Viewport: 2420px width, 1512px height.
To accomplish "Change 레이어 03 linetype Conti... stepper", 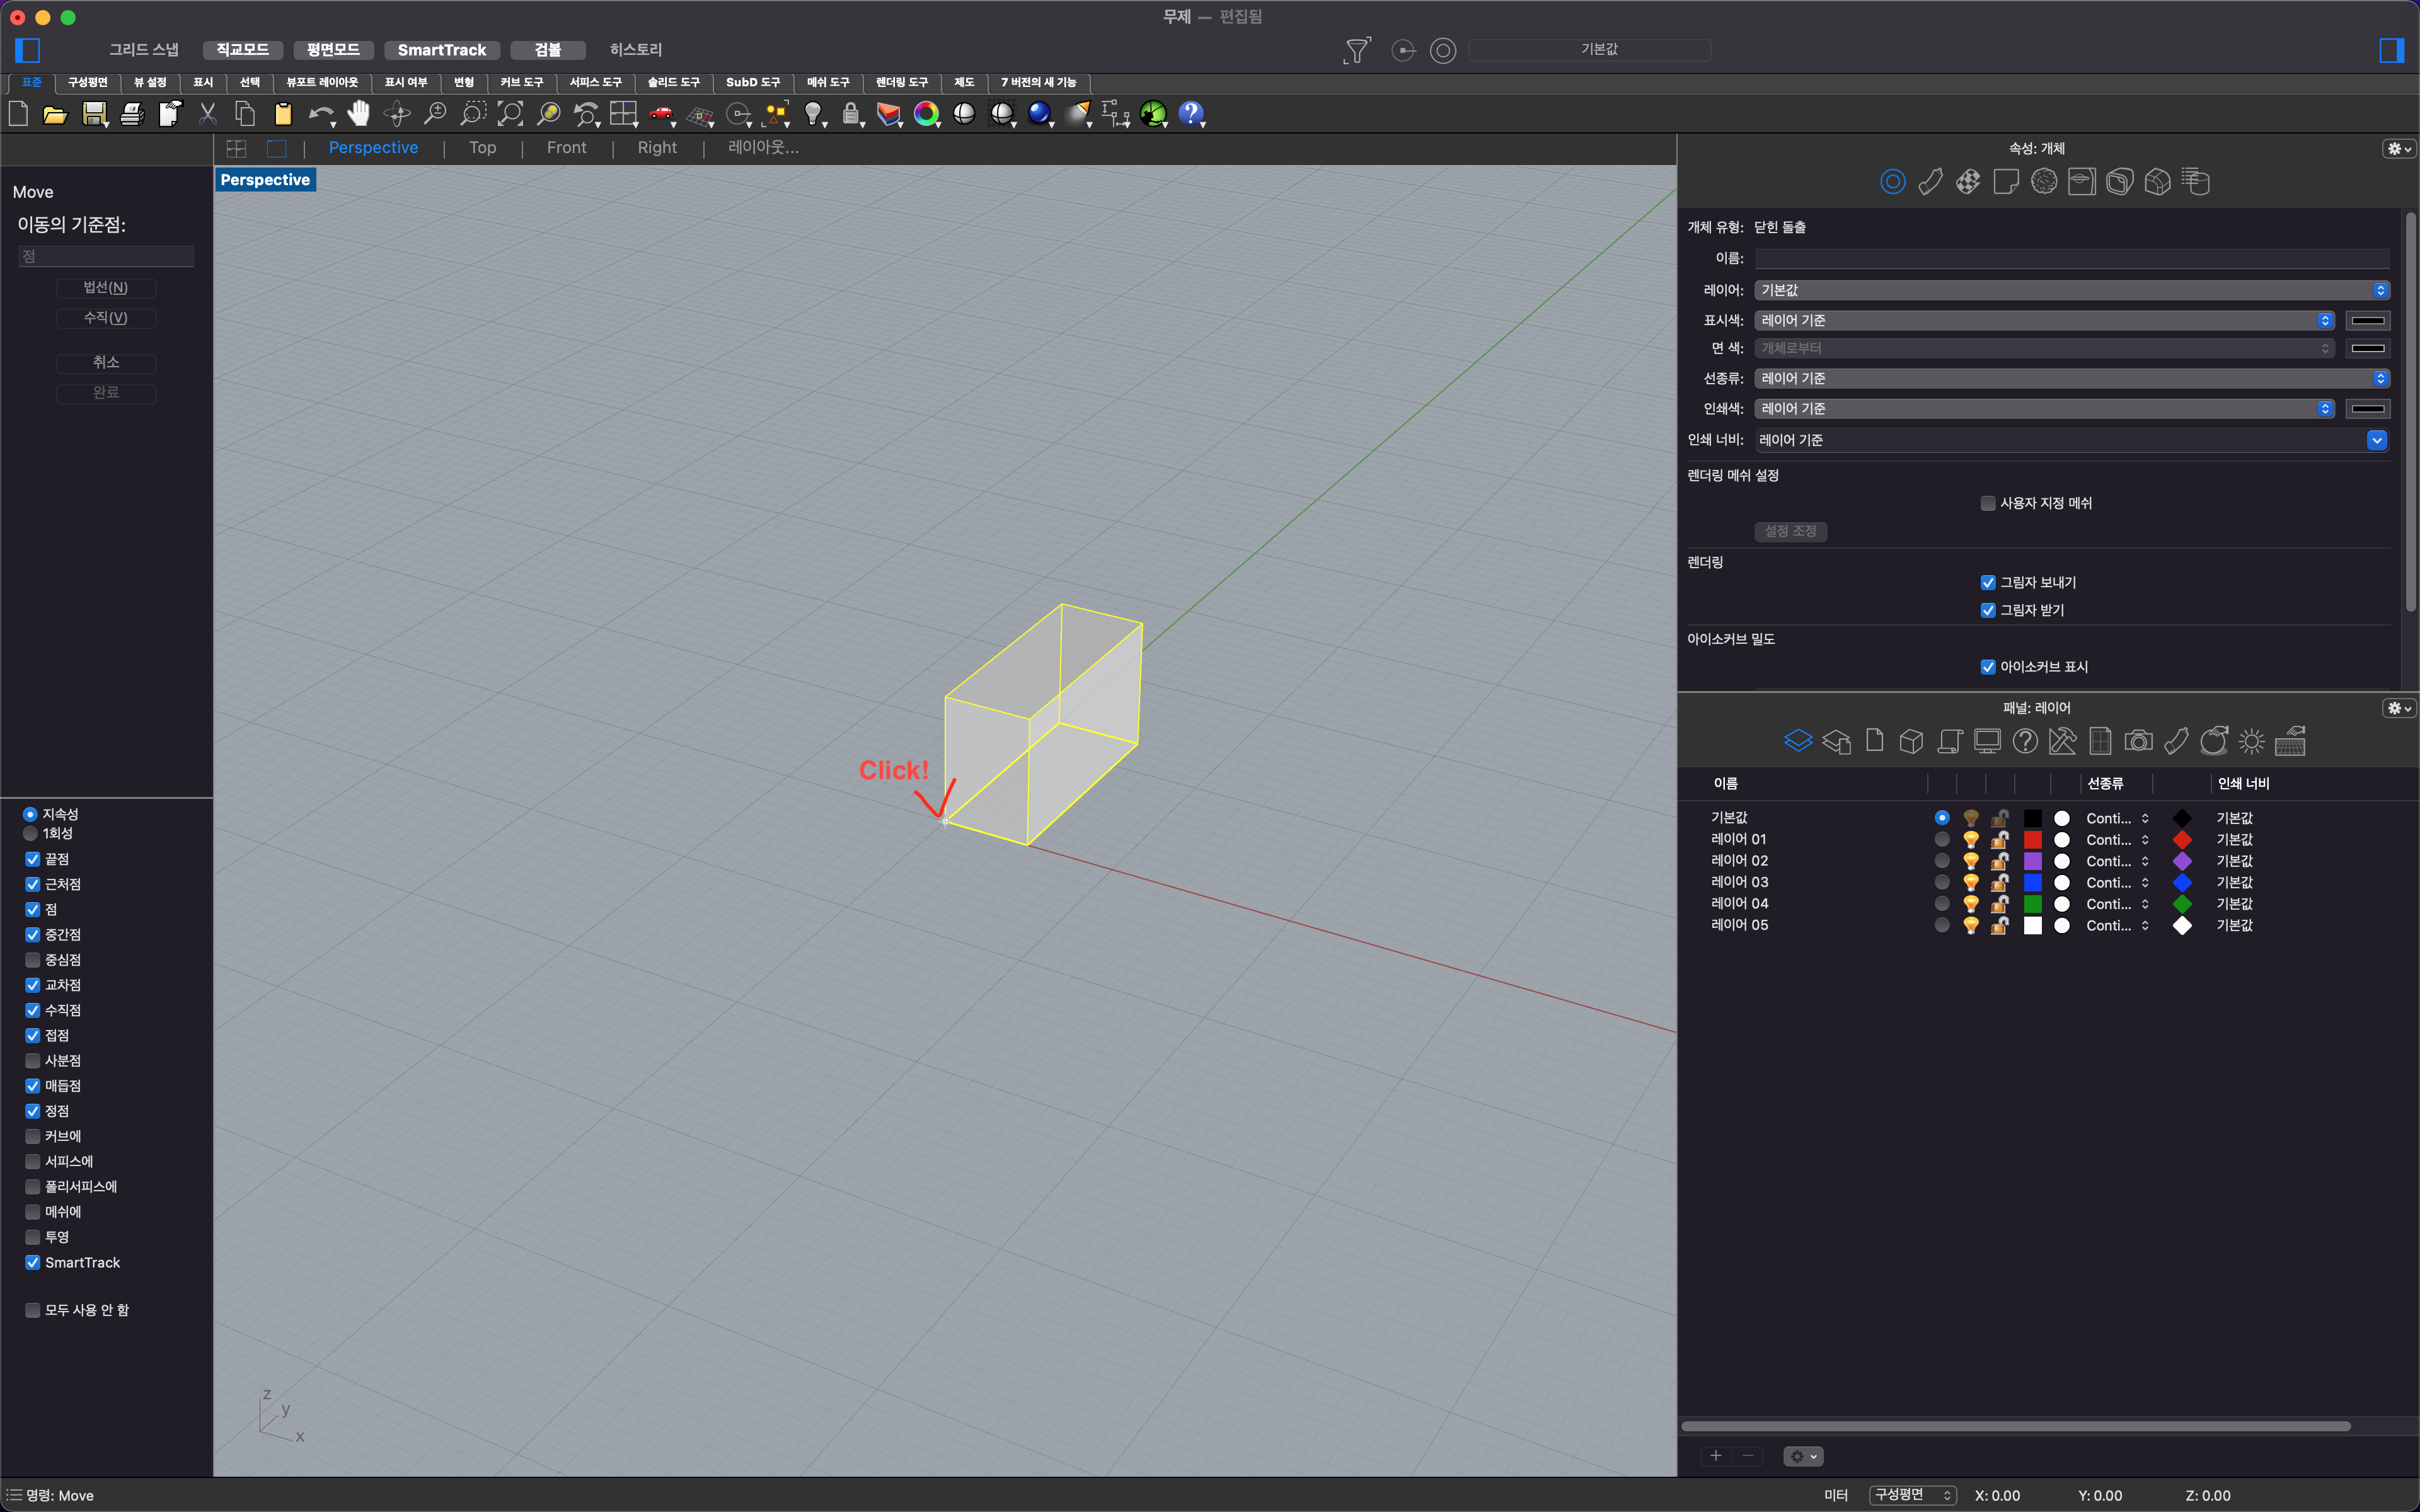I will [x=2145, y=882].
